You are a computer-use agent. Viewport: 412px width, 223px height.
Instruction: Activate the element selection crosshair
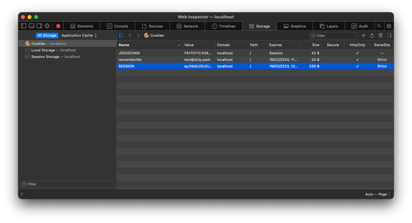[x=47, y=26]
